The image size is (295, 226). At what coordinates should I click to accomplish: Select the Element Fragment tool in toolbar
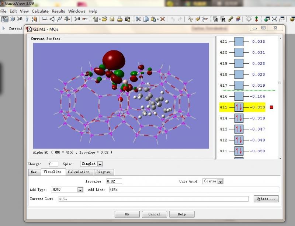coord(5,19)
